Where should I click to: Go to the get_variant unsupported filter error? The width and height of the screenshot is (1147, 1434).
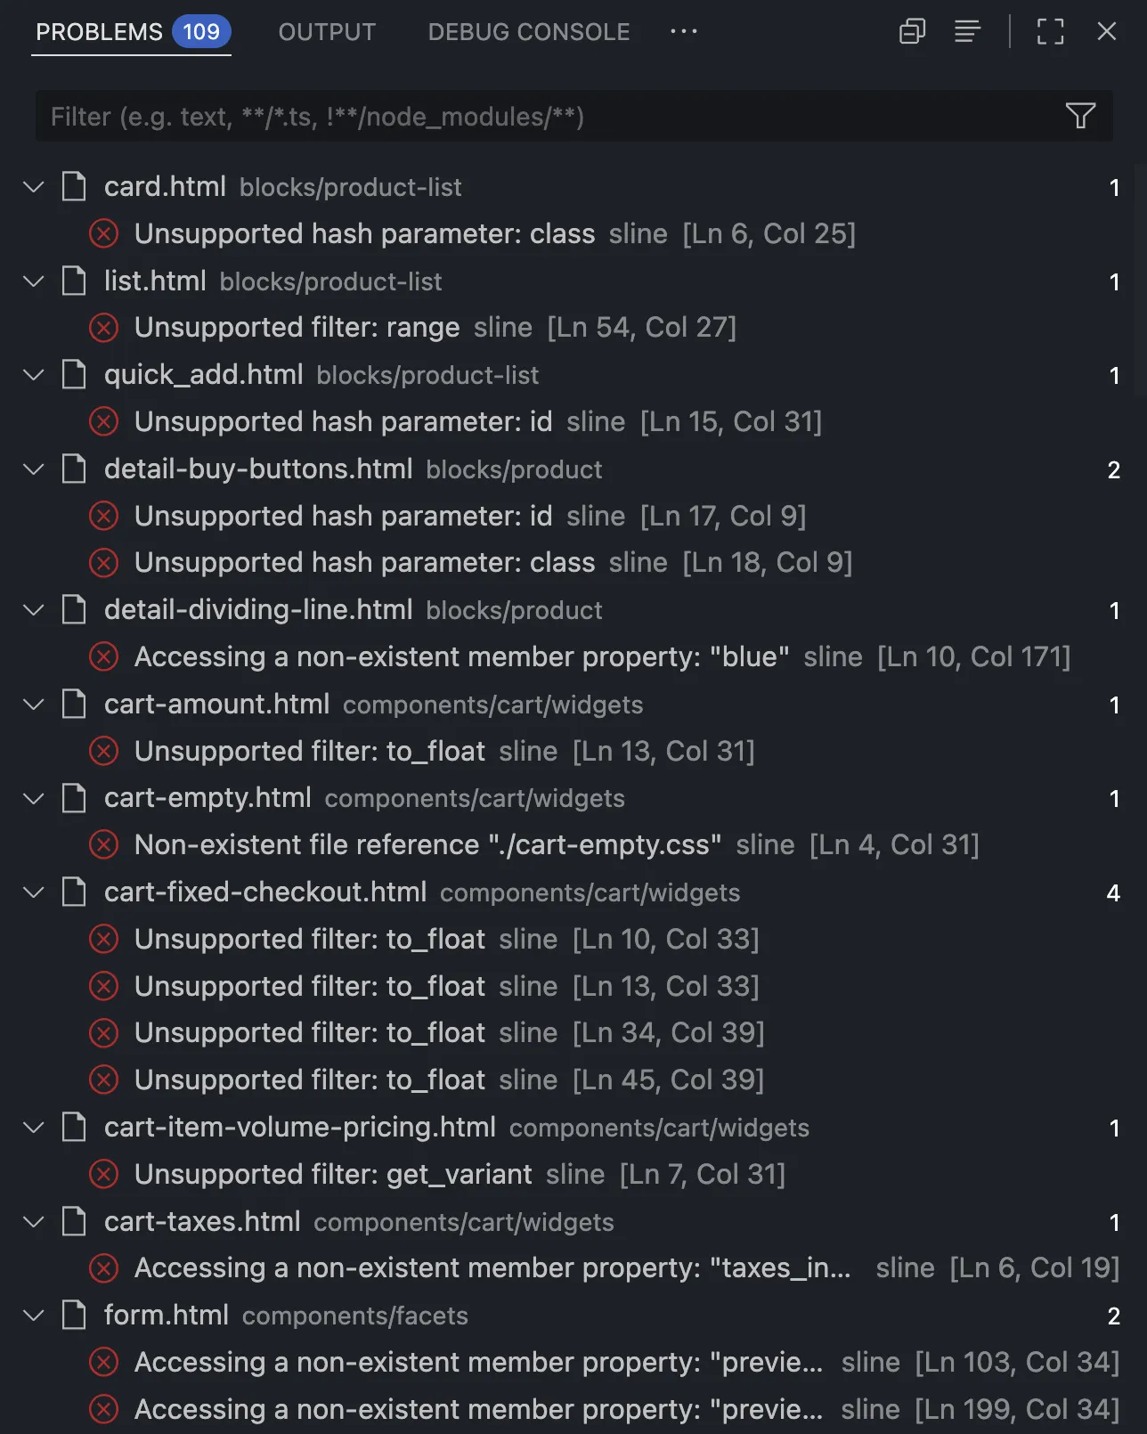point(333,1175)
